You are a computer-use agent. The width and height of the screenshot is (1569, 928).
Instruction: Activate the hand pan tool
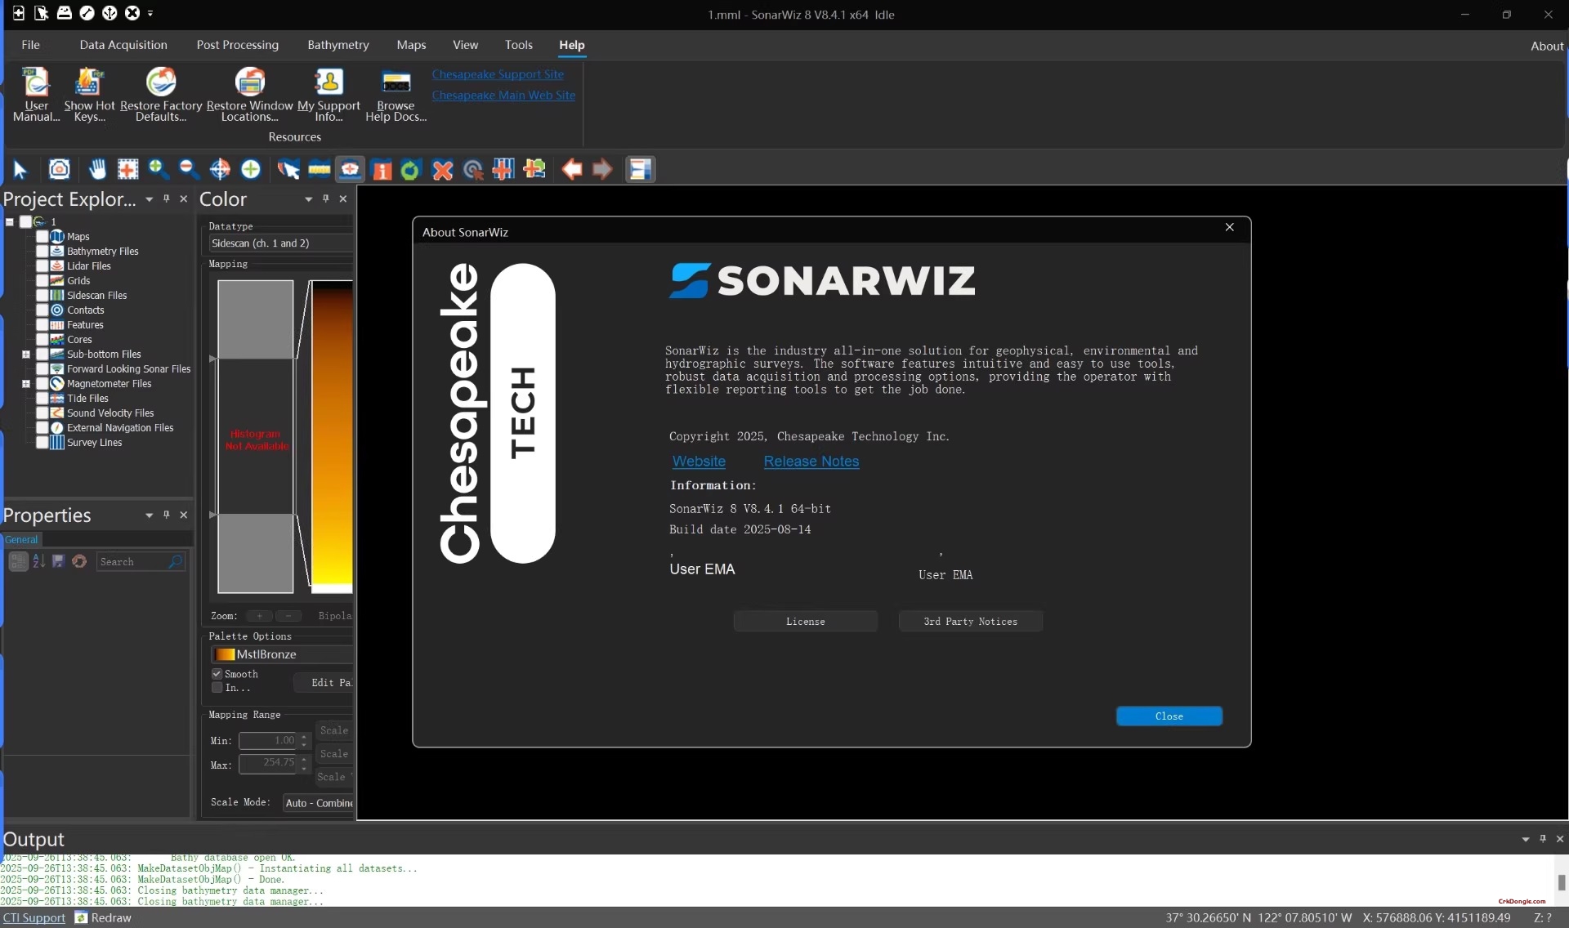click(x=97, y=169)
